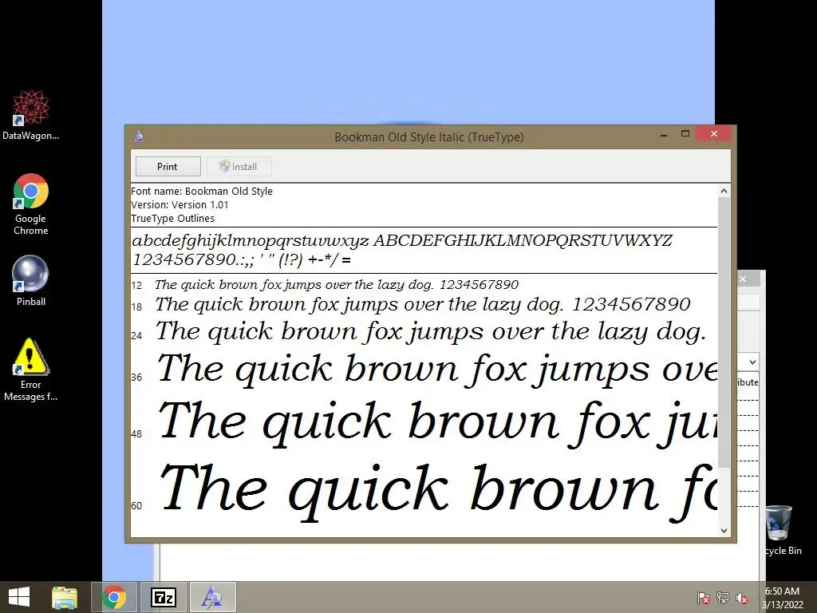Click the 'Font name: Bookman Old Style' text
The image size is (817, 613).
point(202,192)
